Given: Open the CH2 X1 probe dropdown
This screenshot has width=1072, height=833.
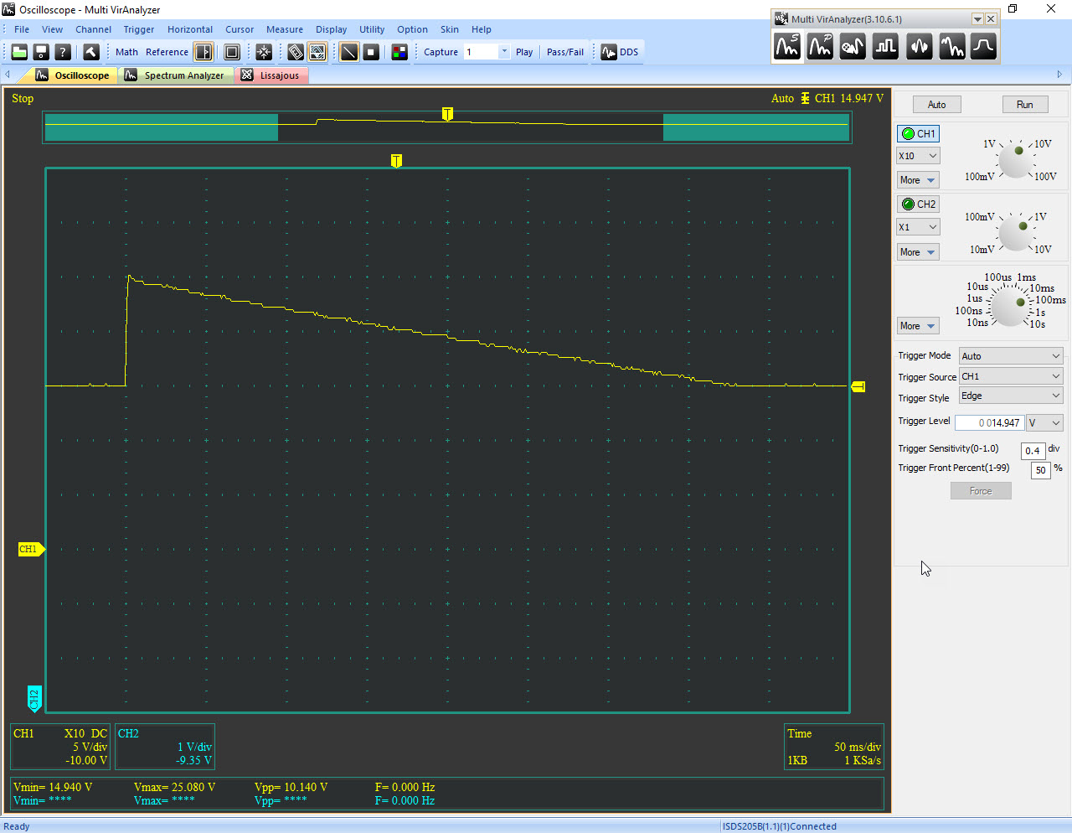Looking at the screenshot, I should coord(918,227).
